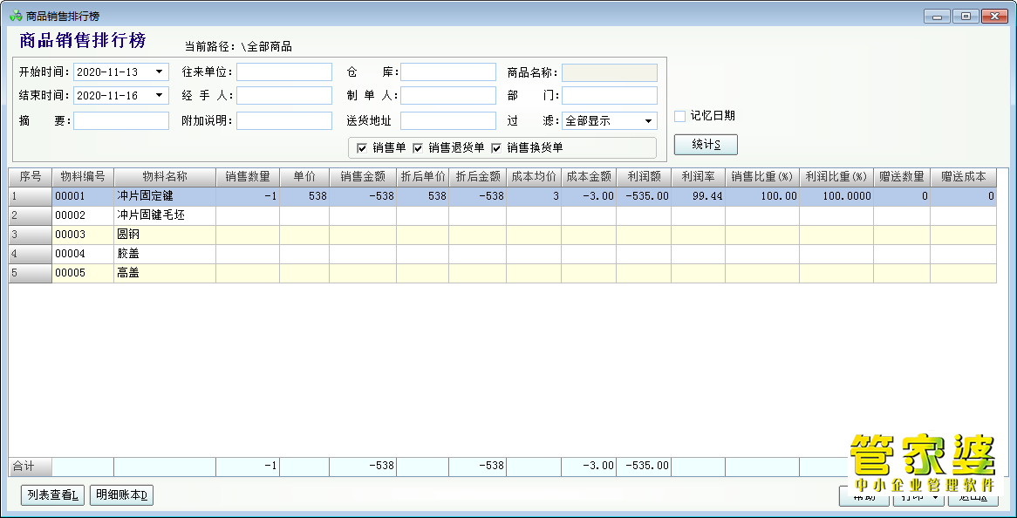Click the 送货地址 input field
The width and height of the screenshot is (1017, 518).
(448, 120)
